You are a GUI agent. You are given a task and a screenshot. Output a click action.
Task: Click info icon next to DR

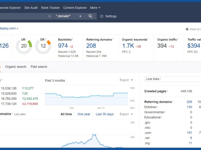pyautogui.click(x=45, y=39)
